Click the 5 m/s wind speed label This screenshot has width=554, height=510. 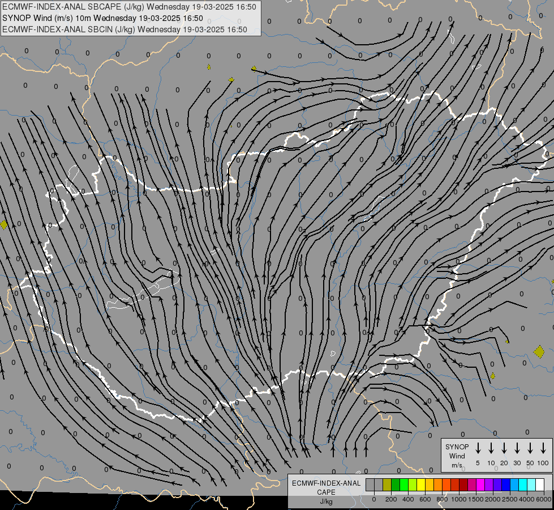[478, 463]
